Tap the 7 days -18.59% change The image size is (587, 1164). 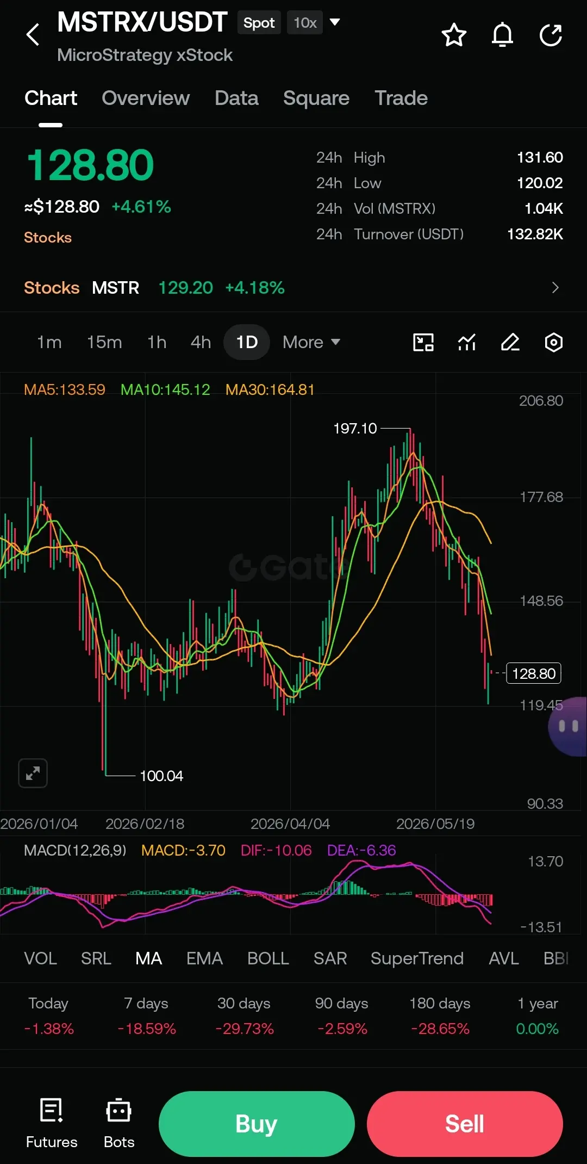point(146,1016)
